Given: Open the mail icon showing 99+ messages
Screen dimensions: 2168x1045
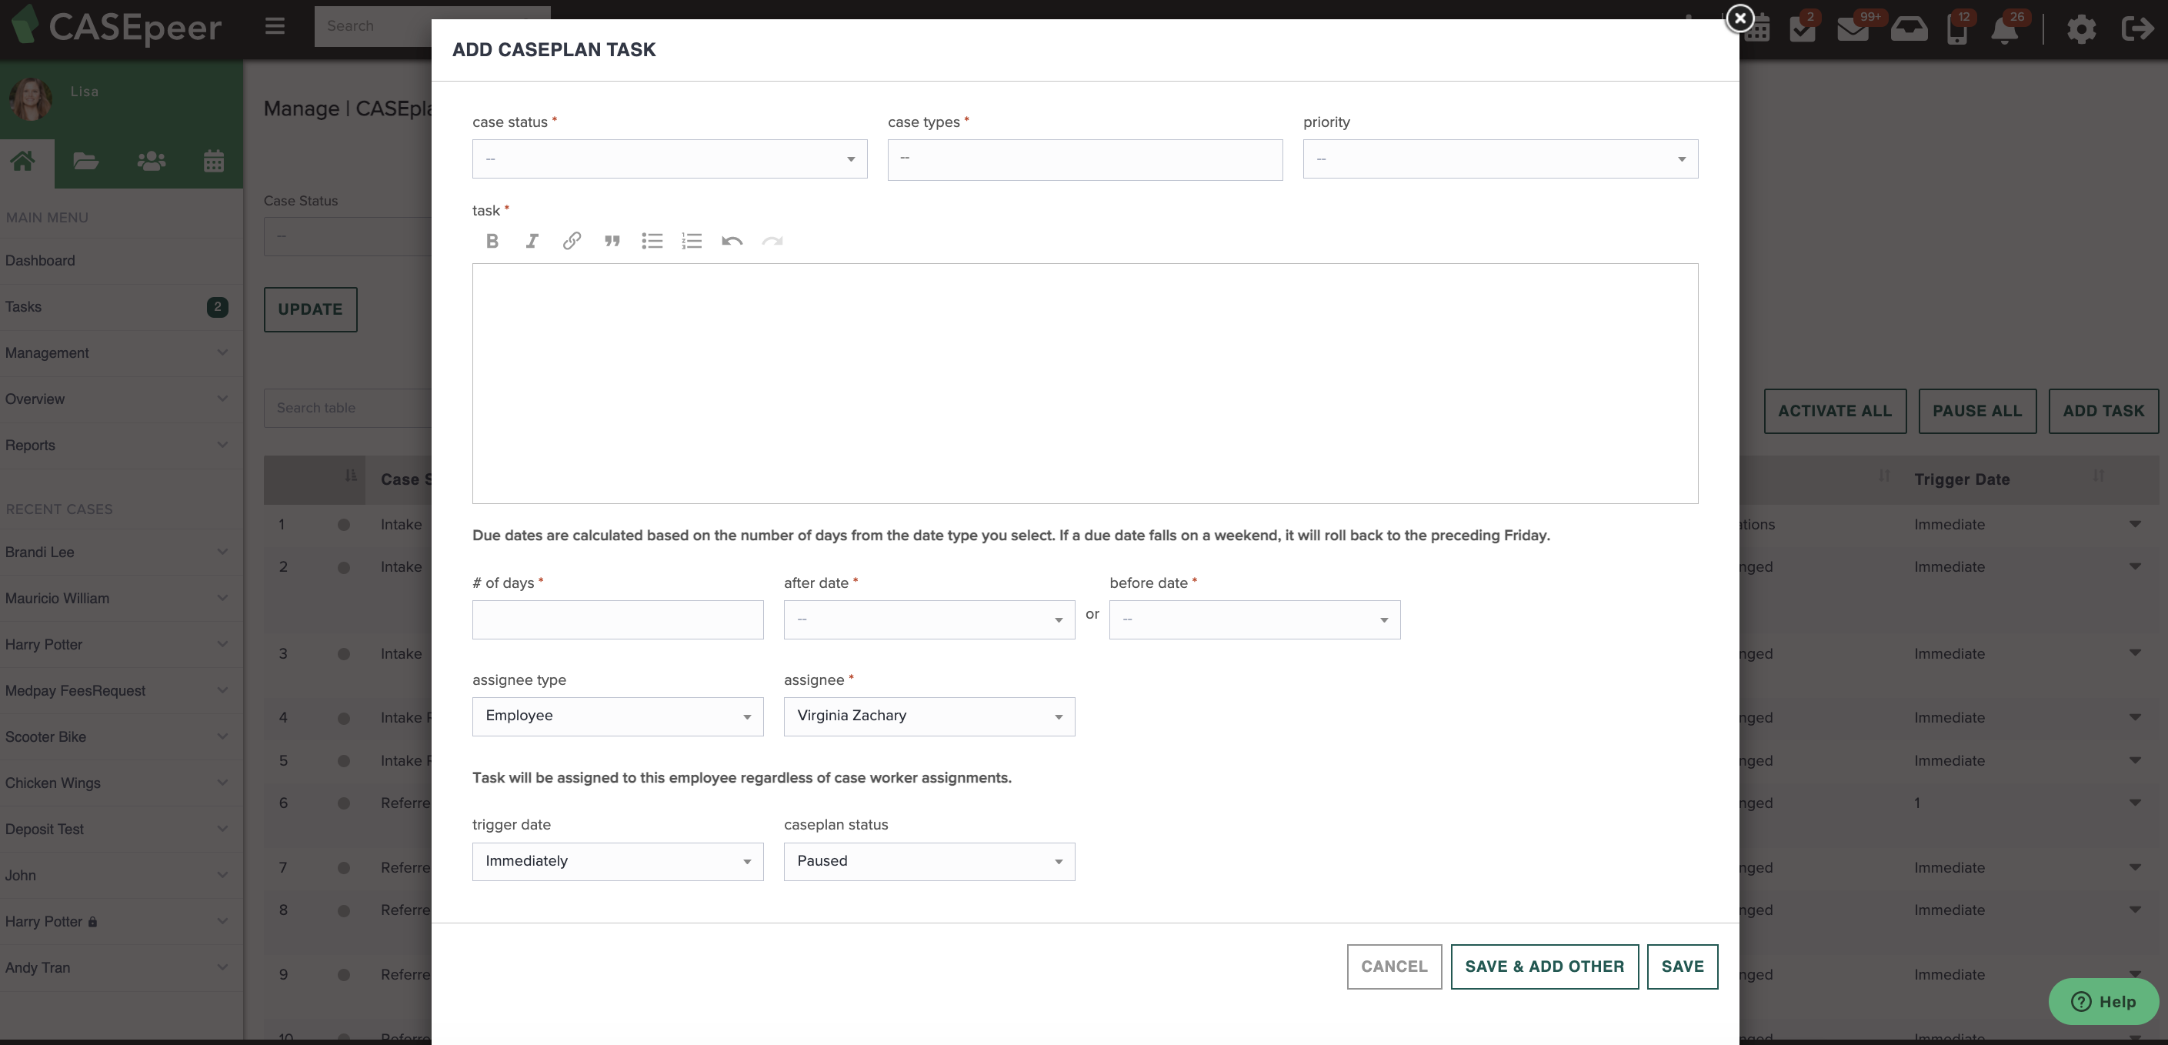Looking at the screenshot, I should pyautogui.click(x=1854, y=29).
